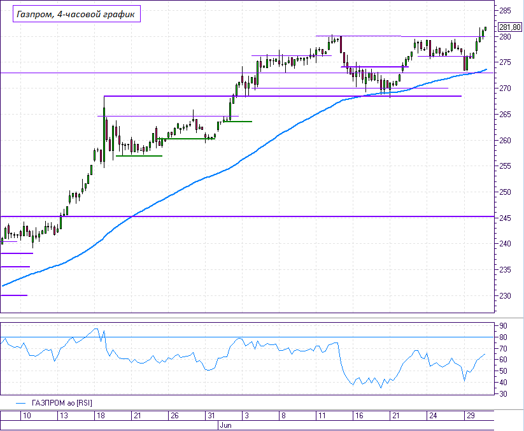Click date label 29 on time axis
524x431 pixels.
click(471, 416)
